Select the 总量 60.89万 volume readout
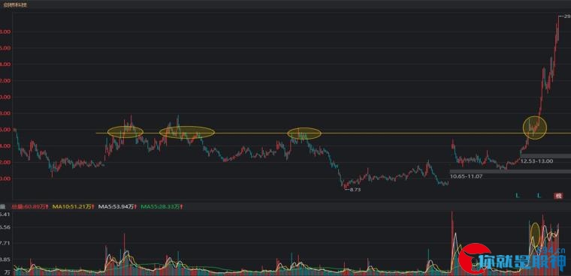This screenshot has height=276, width=571. (x=30, y=207)
